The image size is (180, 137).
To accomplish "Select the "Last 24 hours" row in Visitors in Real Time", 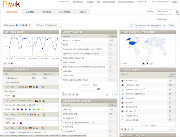I will click(31, 78).
